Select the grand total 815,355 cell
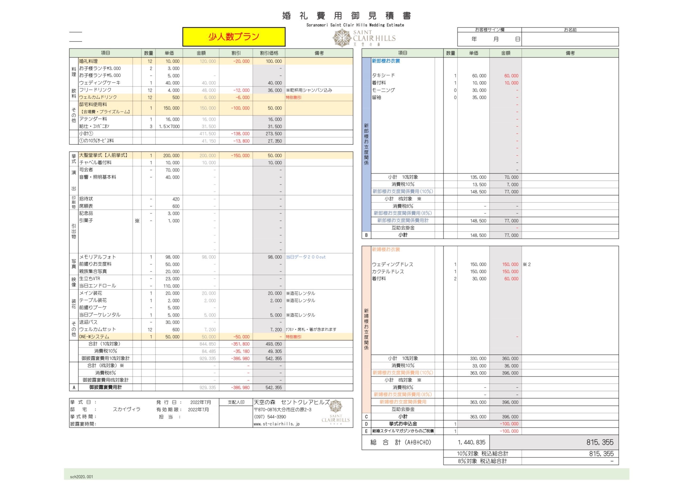The image size is (693, 489). click(600, 442)
